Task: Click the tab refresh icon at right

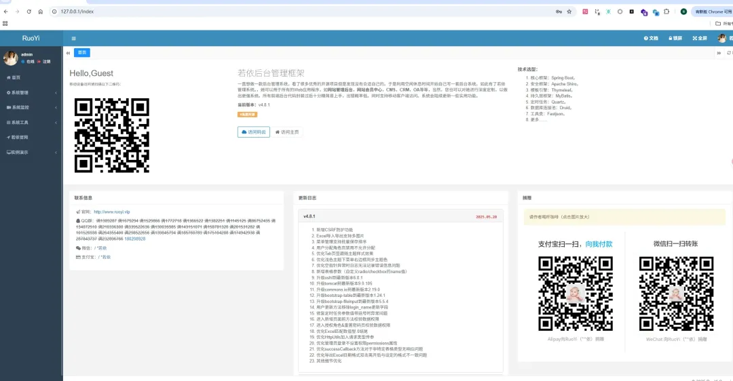Action: point(729,53)
